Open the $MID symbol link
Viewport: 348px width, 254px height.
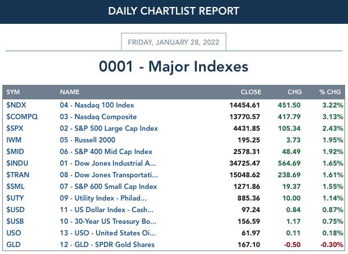coord(15,152)
